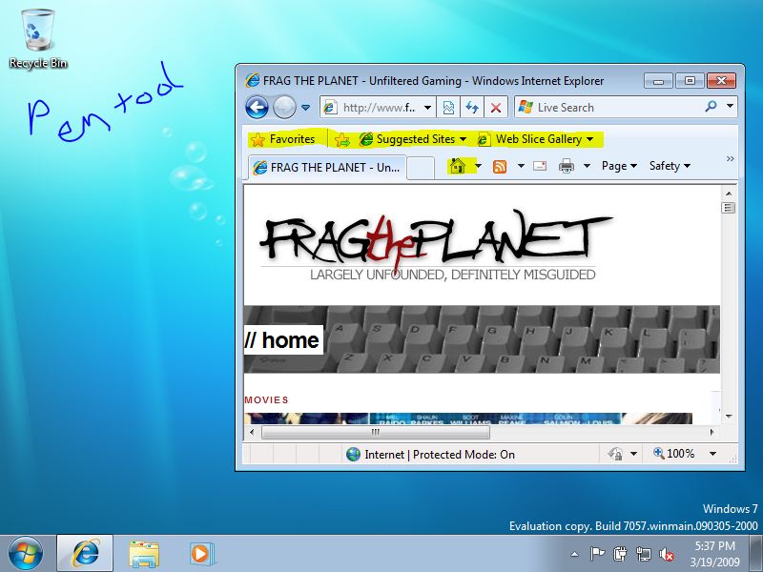Screen dimensions: 763x572
Task: Click the horizontal scrollbar thumb
Action: 376,432
